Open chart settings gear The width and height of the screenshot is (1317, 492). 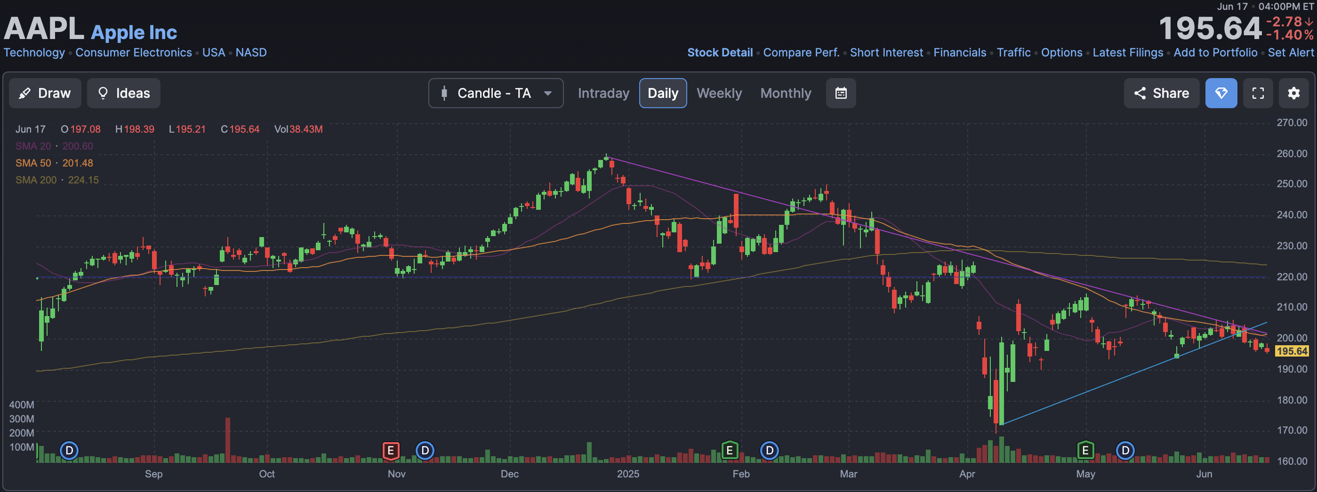tap(1293, 93)
